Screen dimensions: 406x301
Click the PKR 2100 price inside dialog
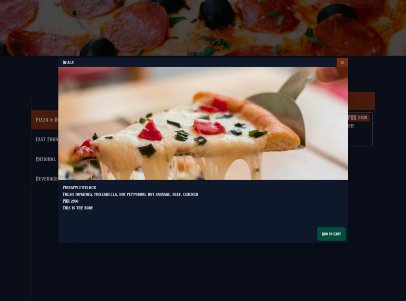tap(70, 201)
